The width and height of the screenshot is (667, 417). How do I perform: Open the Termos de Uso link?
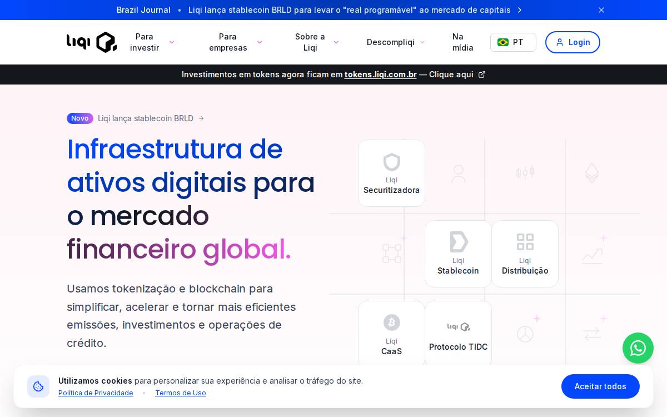(181, 393)
